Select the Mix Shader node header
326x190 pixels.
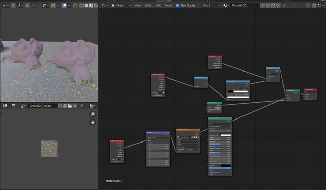[x=292, y=91]
